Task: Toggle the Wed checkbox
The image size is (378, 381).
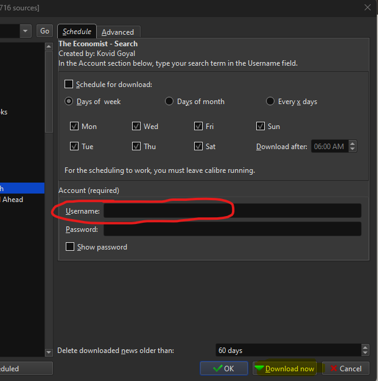Action: coord(136,126)
